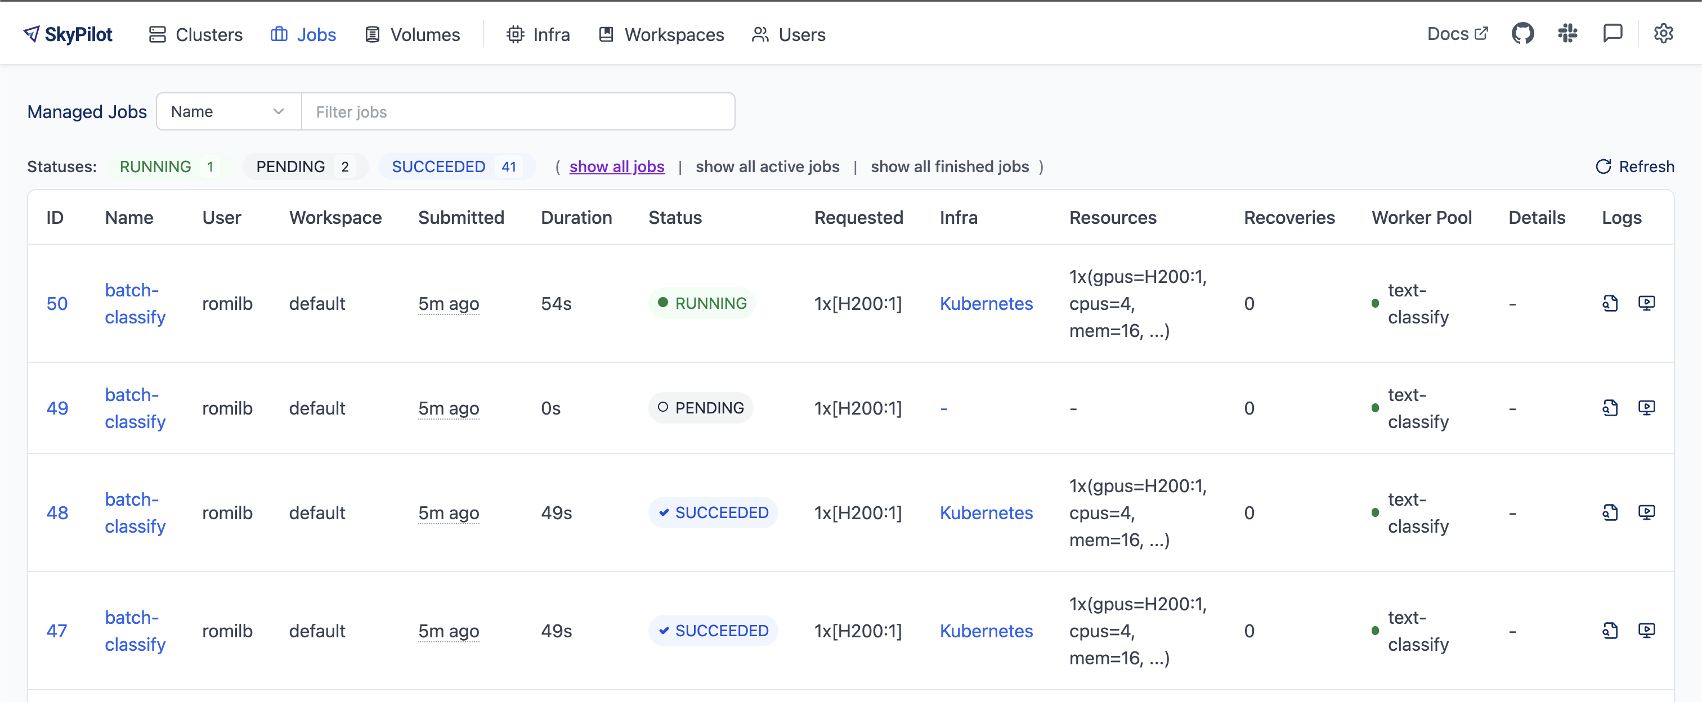Toggle the SUCCEEDED status filter

coord(455,166)
